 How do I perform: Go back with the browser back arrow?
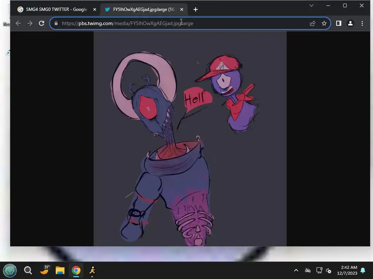point(18,23)
